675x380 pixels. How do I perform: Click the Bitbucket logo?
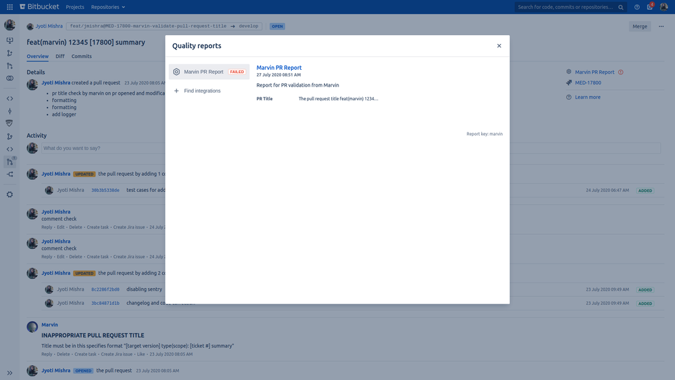point(40,7)
